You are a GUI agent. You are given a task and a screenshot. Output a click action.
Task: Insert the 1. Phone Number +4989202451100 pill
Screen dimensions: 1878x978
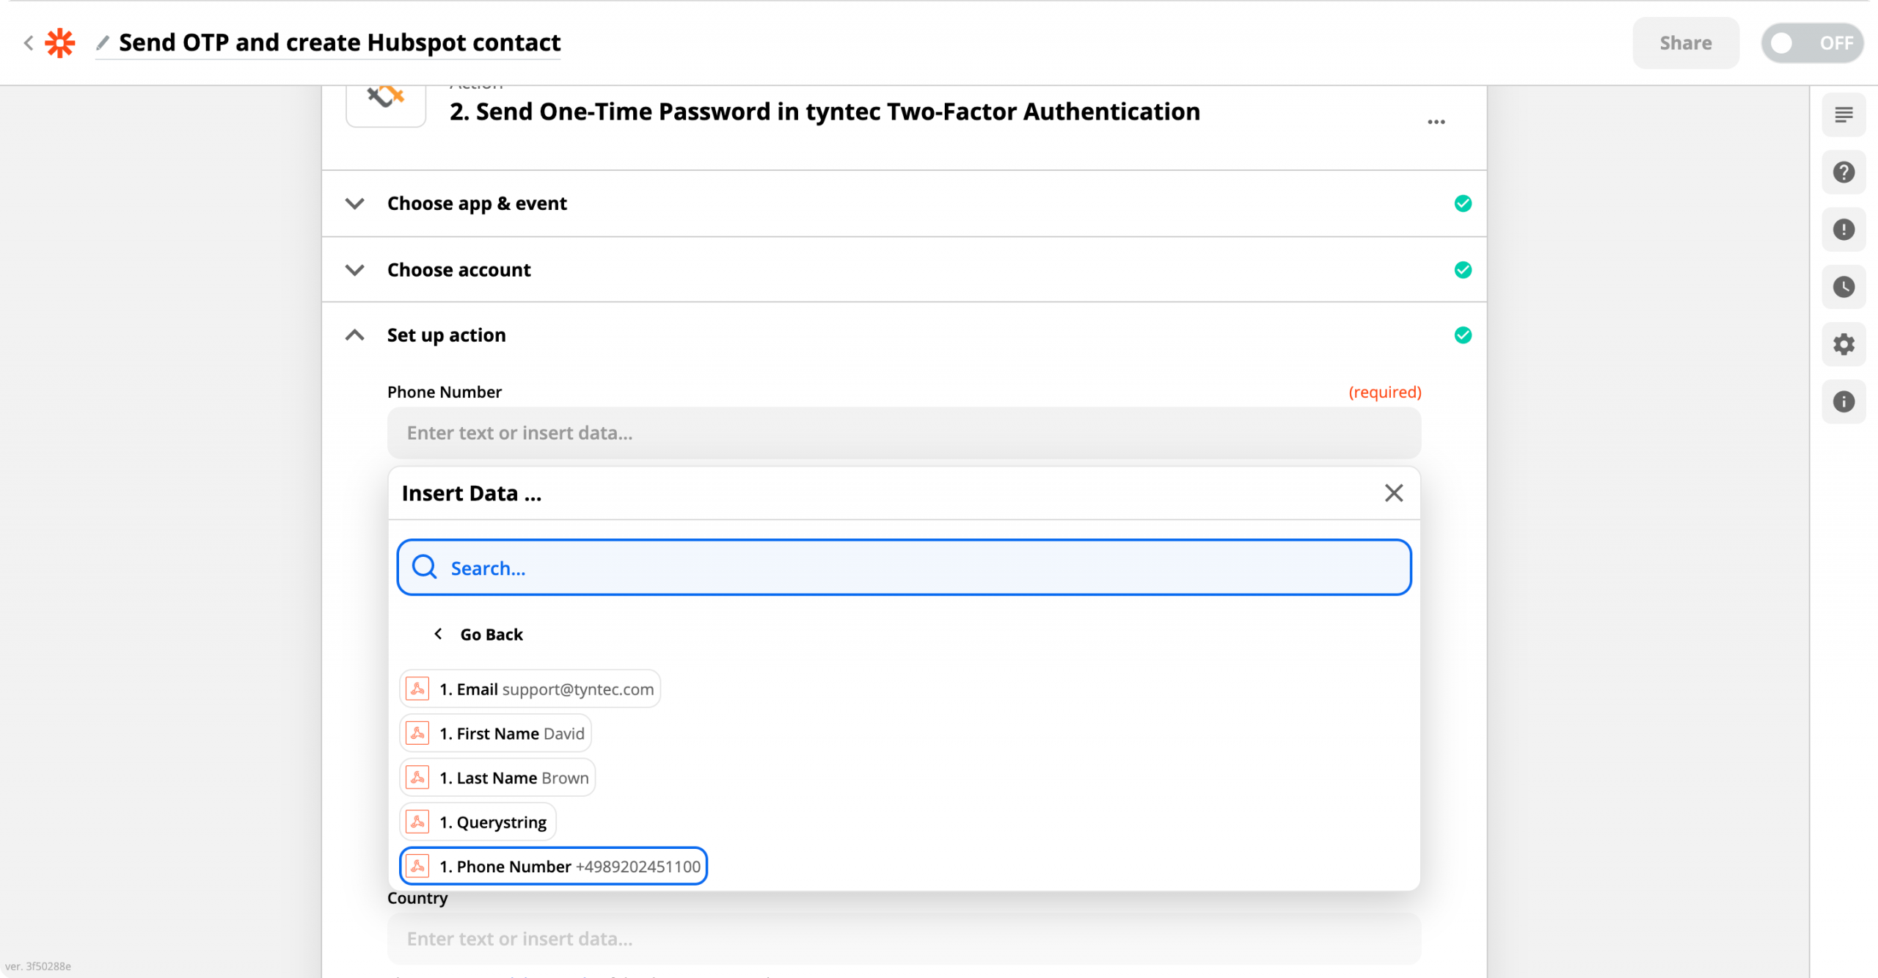(x=553, y=866)
